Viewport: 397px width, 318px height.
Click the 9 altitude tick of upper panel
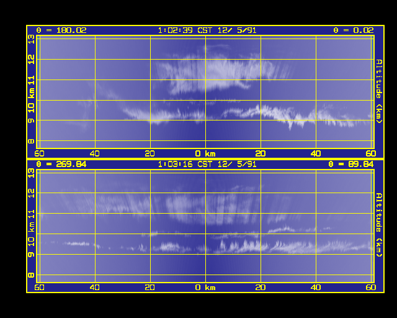click(31, 120)
